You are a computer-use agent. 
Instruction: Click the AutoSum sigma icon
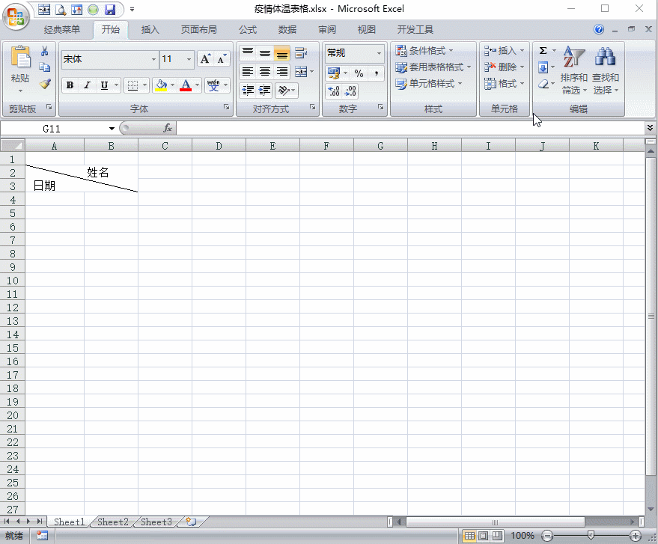(543, 51)
